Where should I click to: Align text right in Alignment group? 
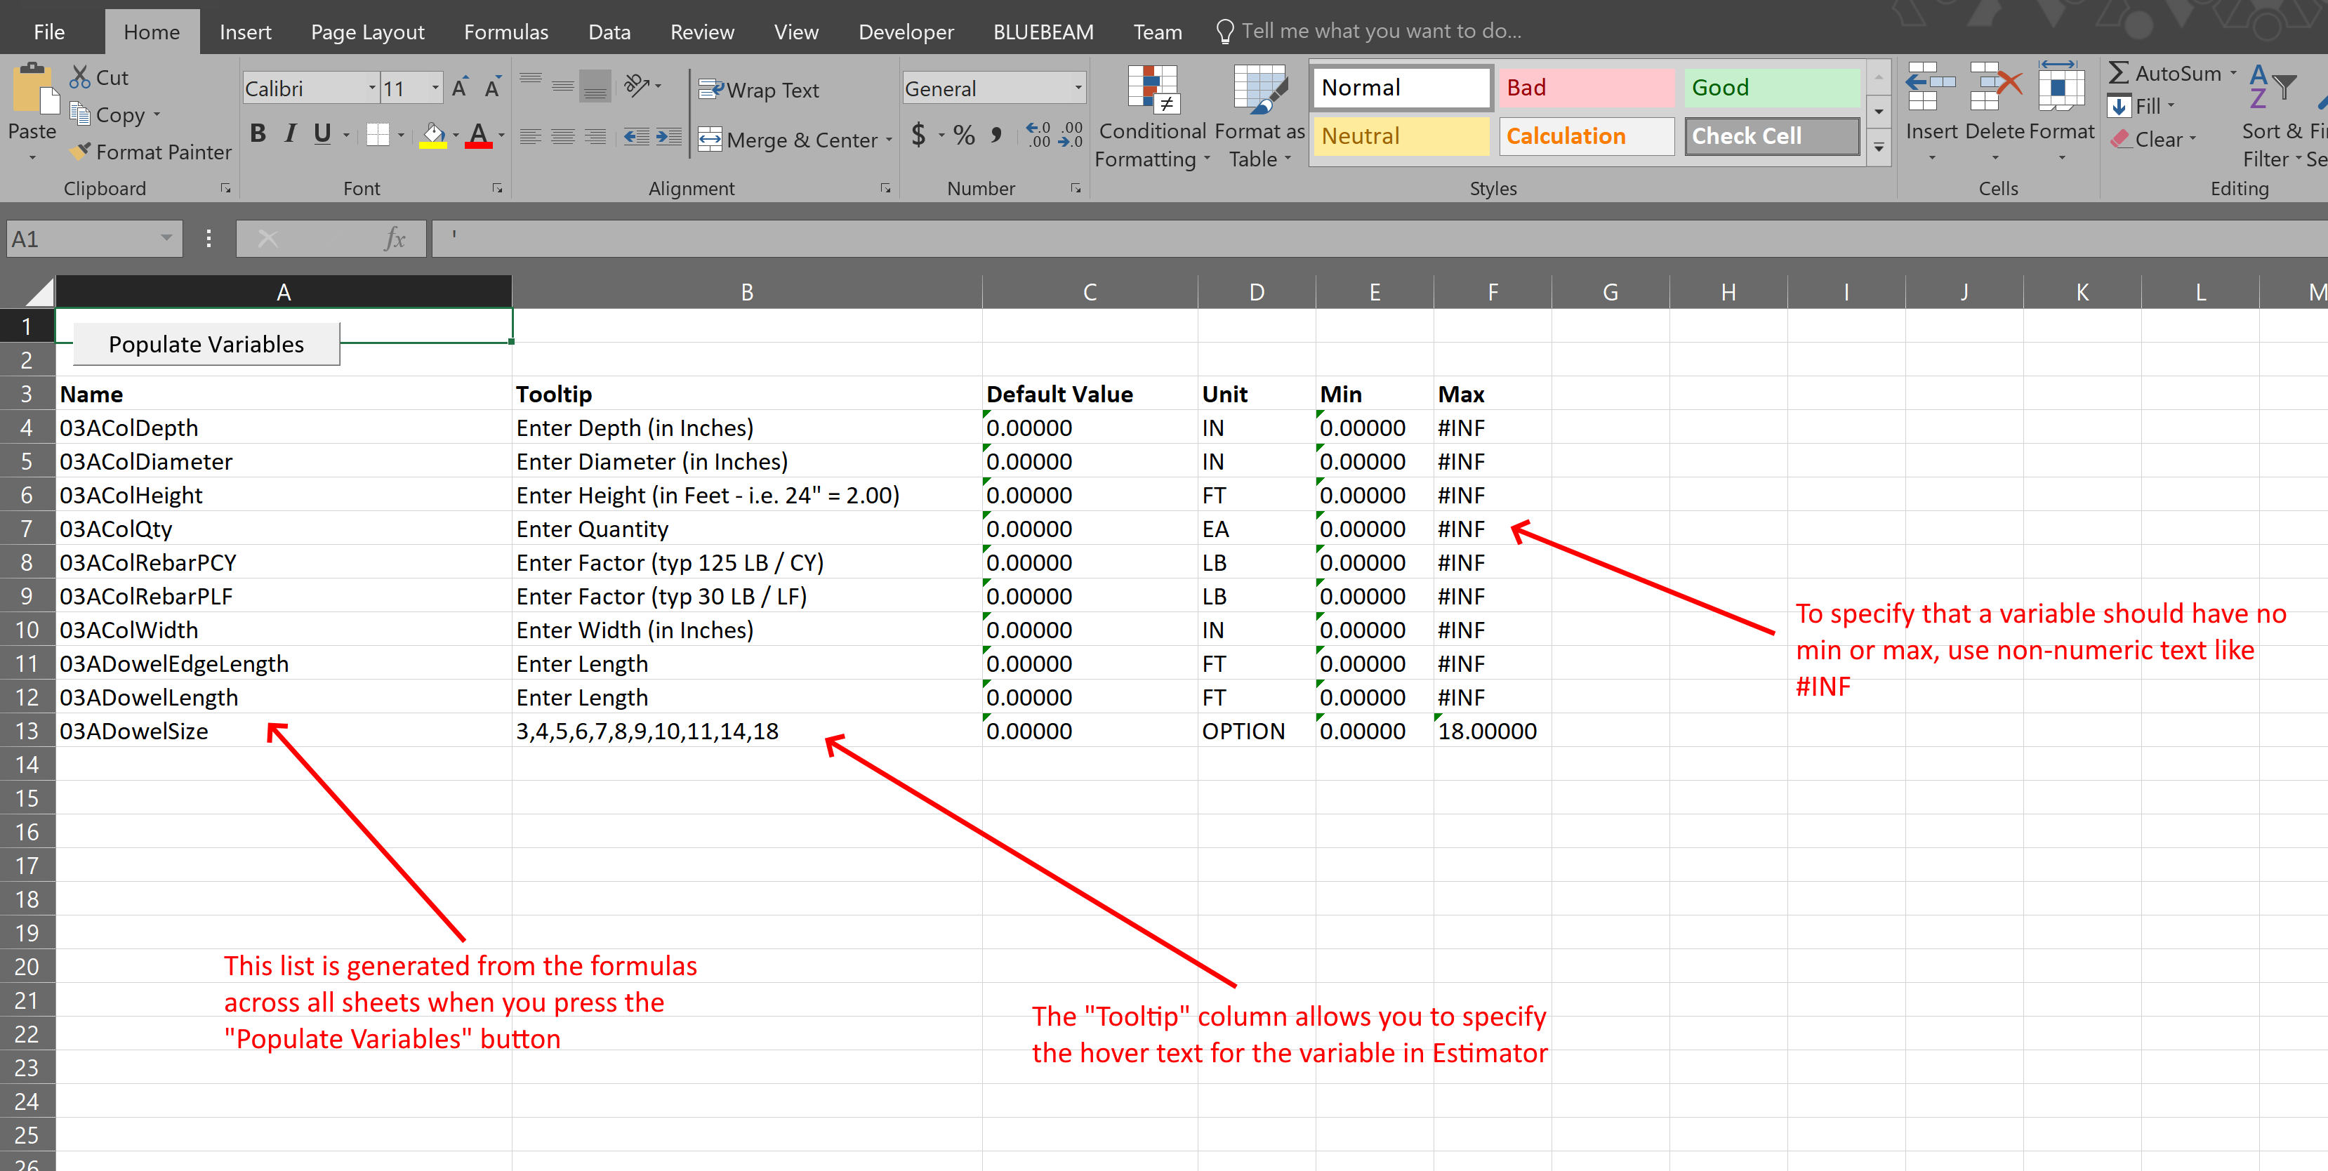595,136
